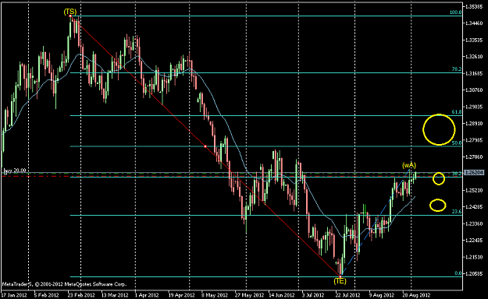This screenshot has width=488, height=299.
Task: Click the 9 Aug 2012 date label
Action: click(382, 295)
